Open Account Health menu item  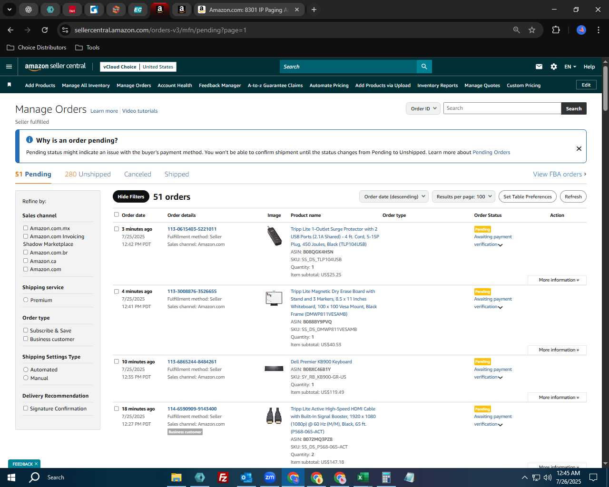click(x=175, y=86)
